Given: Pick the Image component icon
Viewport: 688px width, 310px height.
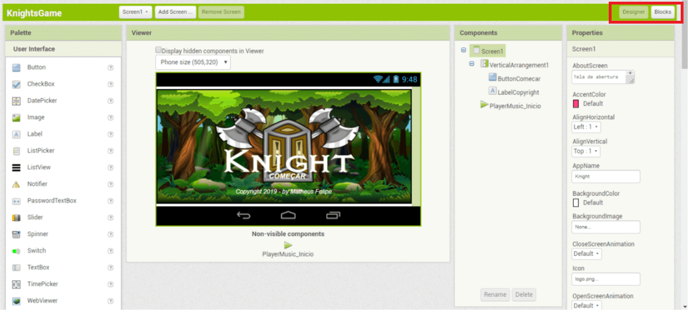Looking at the screenshot, I should tap(16, 117).
